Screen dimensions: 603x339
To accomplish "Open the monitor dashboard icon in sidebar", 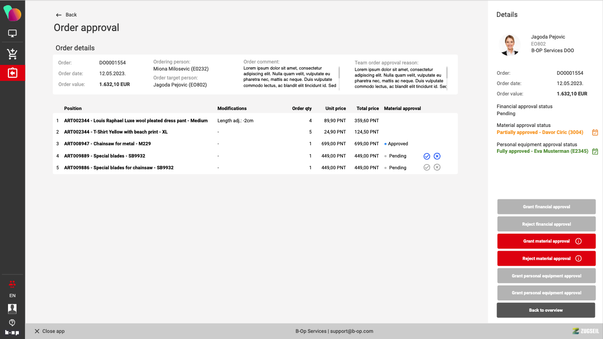I will 12,33.
